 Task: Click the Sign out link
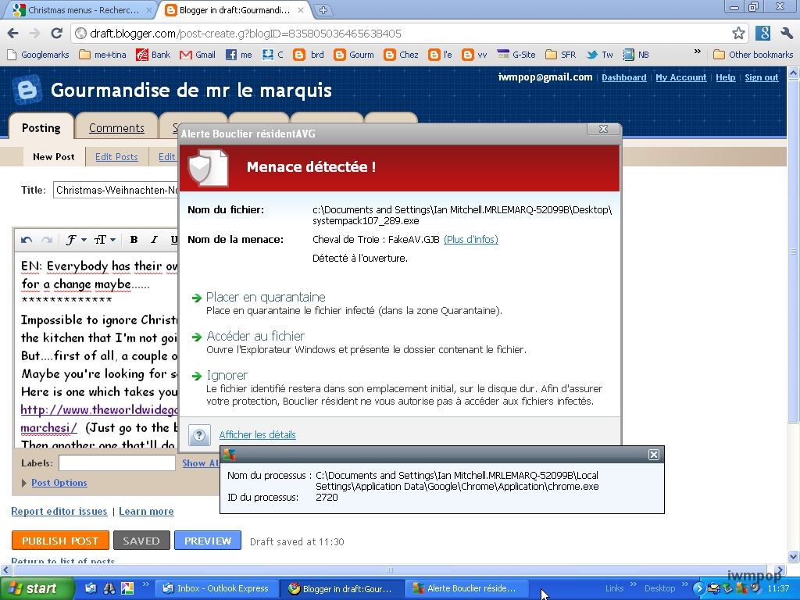click(x=761, y=77)
